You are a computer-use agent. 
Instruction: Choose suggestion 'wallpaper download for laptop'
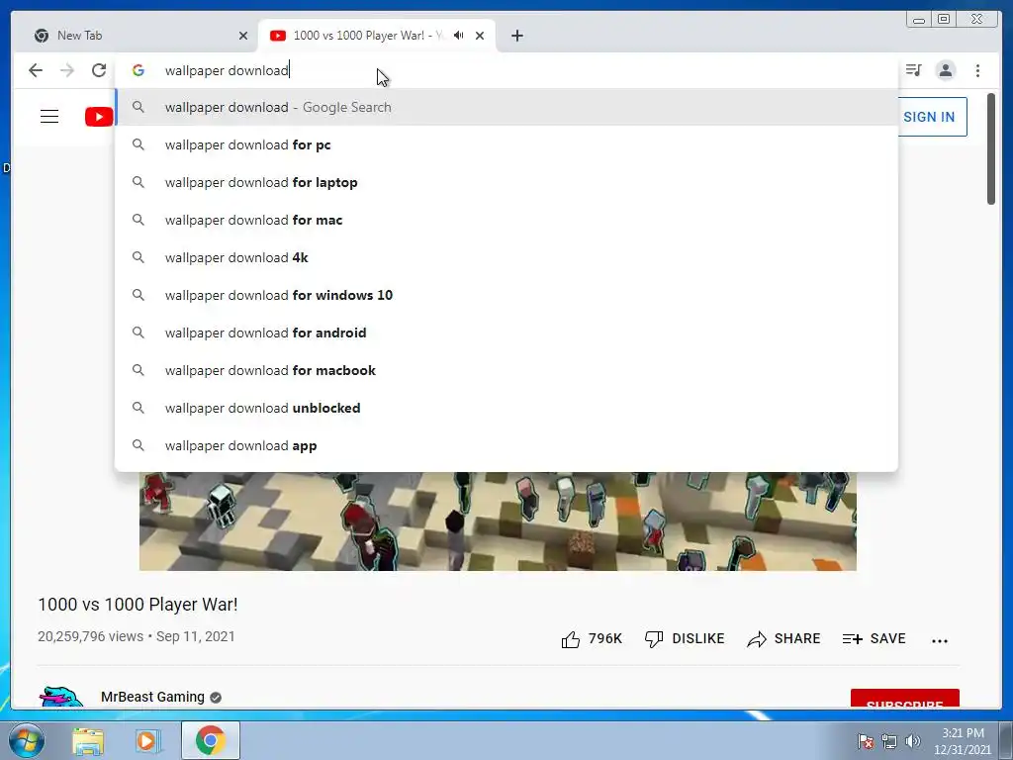[x=506, y=182]
